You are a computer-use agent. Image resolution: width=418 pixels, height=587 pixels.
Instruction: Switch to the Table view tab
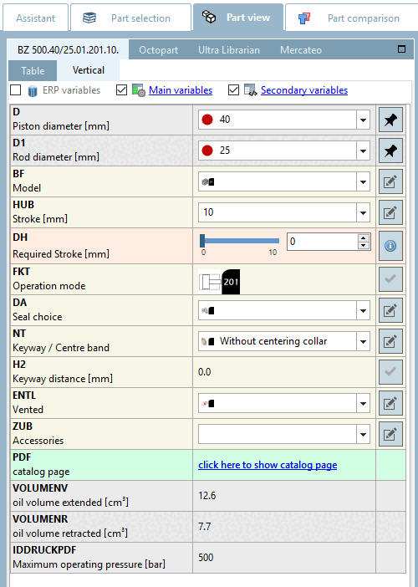coord(33,70)
